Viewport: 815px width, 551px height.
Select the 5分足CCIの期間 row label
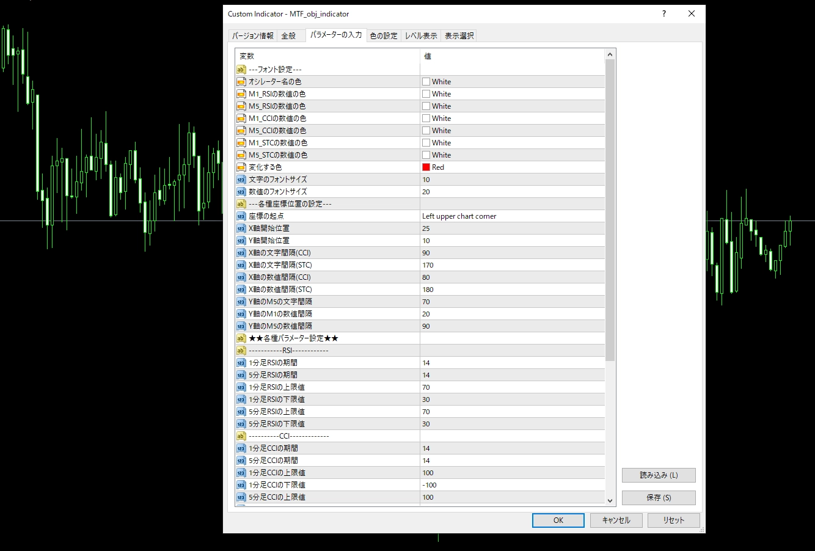click(x=274, y=461)
